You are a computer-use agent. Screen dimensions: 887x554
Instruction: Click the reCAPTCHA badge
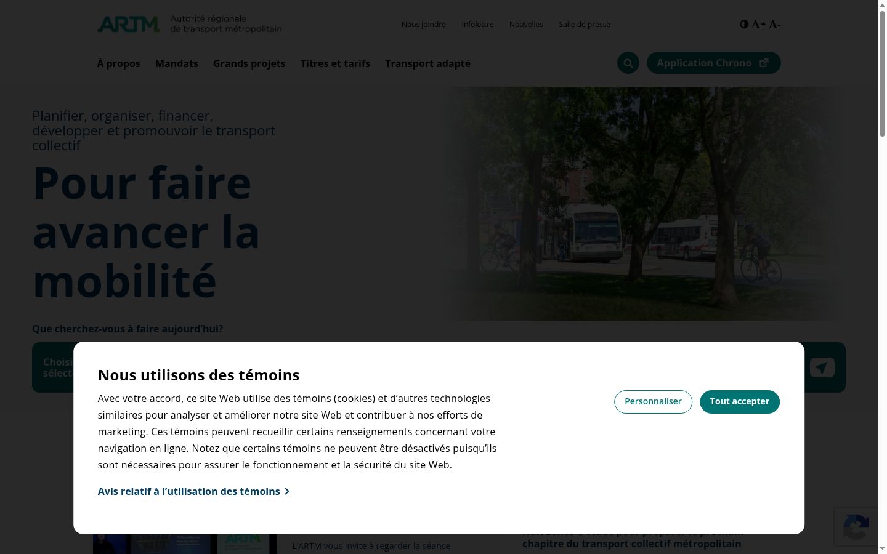point(856,527)
